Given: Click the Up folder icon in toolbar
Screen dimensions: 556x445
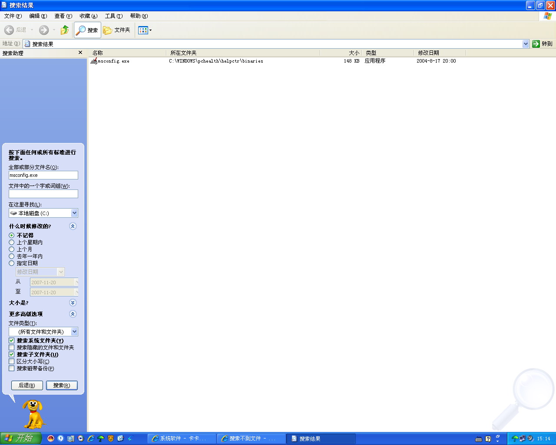Looking at the screenshot, I should pos(65,30).
